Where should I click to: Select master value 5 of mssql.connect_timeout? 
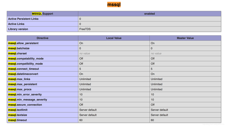coord(151,69)
